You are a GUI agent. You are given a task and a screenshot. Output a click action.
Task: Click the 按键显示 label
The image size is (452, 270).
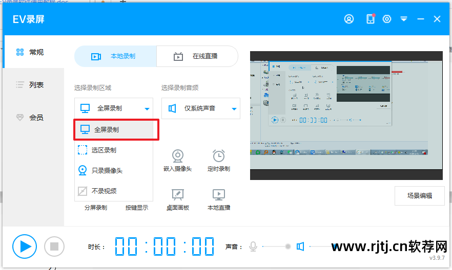pyautogui.click(x=137, y=208)
